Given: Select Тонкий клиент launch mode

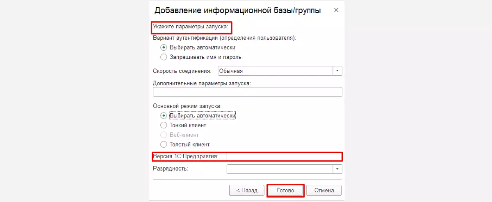Looking at the screenshot, I should (x=164, y=125).
